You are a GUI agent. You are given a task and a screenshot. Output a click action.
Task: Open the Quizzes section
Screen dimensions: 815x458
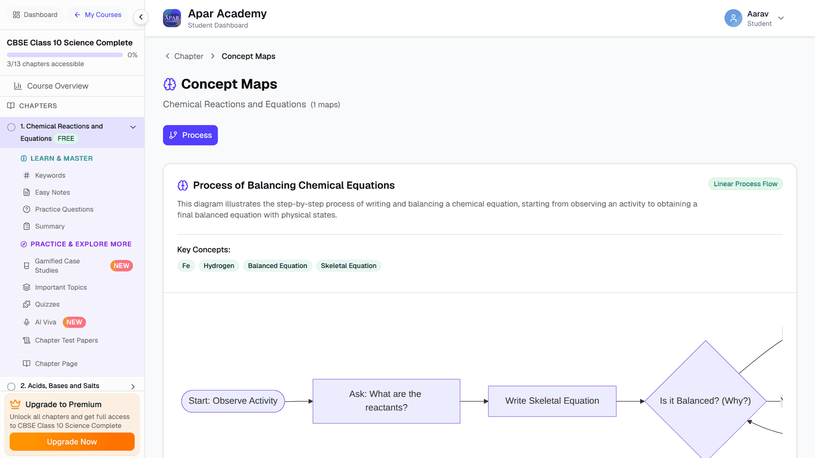(48, 304)
